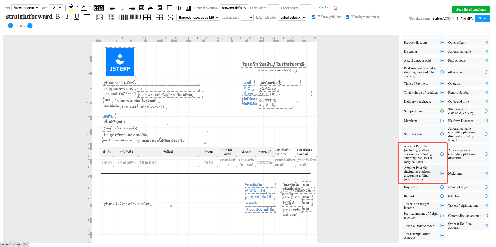Viewport: 496px width, 247px height.
Task: Add the 'Commodity tax amount' field
Action: 486,216
